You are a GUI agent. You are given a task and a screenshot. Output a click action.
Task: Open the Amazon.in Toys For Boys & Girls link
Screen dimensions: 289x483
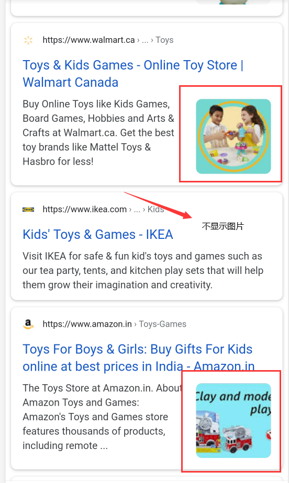[x=139, y=358]
